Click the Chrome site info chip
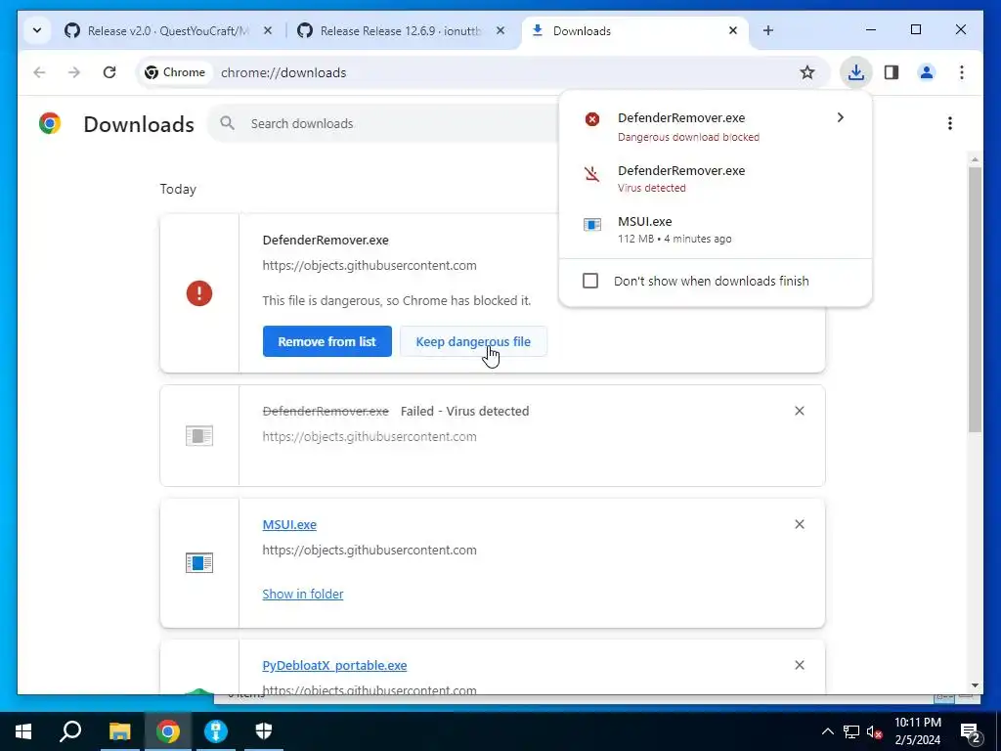This screenshot has width=1001, height=751. (x=175, y=72)
